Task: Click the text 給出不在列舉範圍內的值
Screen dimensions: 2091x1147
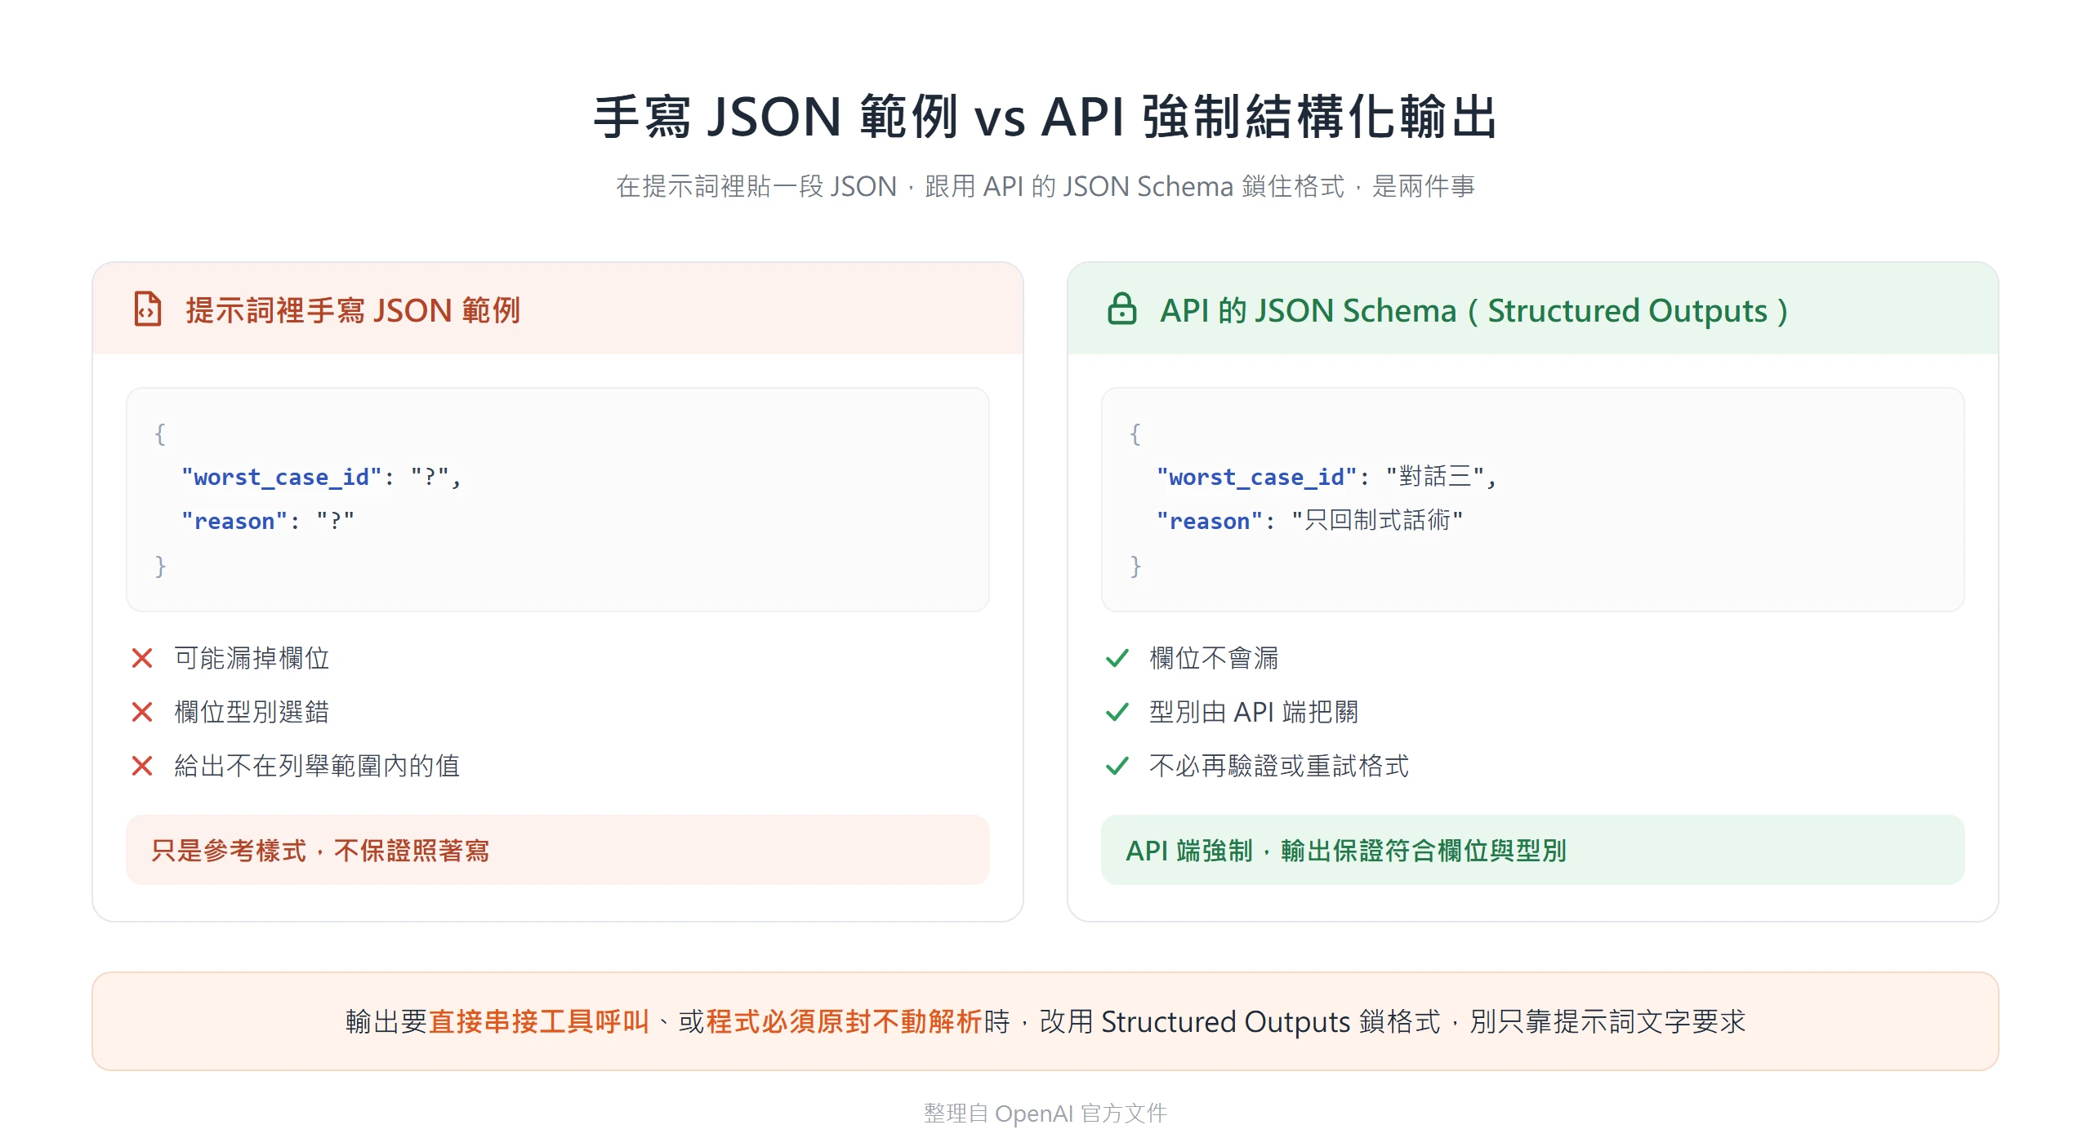Action: 317,766
